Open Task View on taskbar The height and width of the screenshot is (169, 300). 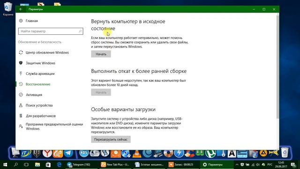[26, 165]
